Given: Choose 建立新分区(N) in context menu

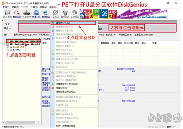Looking at the screenshot, I should point(73,23).
